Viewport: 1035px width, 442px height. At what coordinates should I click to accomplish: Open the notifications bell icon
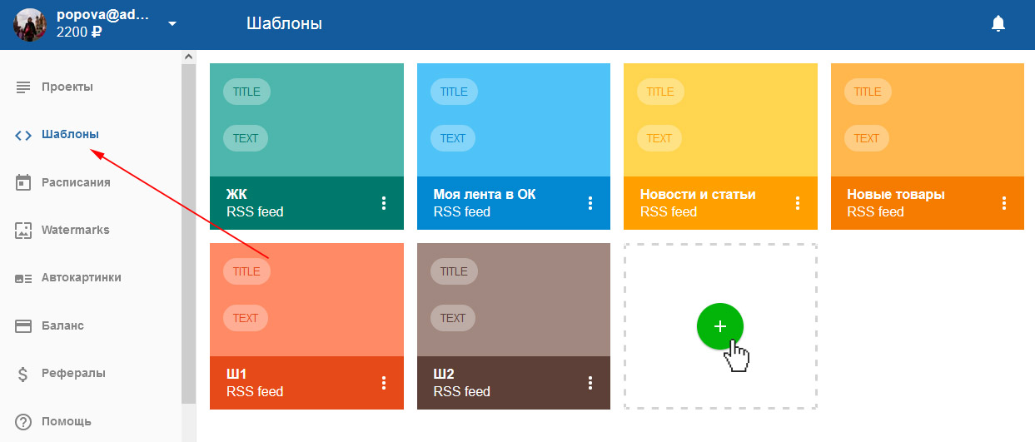click(998, 23)
